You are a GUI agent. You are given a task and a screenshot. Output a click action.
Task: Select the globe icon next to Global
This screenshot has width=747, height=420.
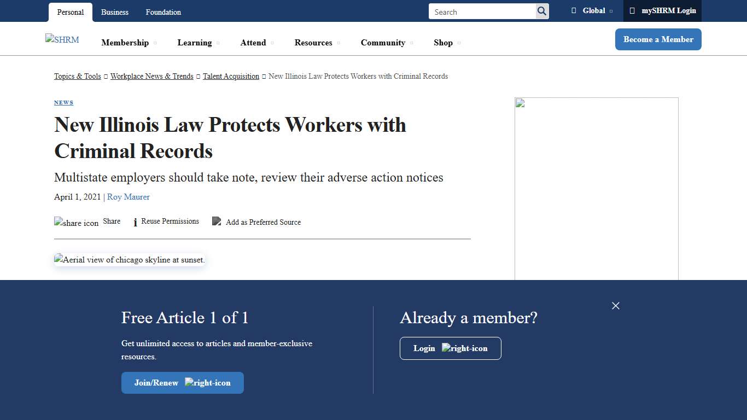coord(573,10)
